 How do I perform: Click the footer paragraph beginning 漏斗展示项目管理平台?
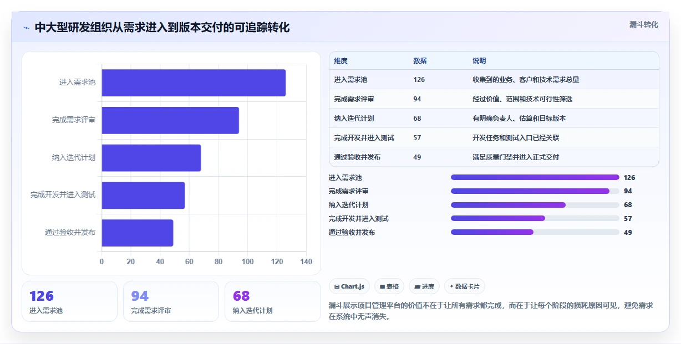coord(491,311)
